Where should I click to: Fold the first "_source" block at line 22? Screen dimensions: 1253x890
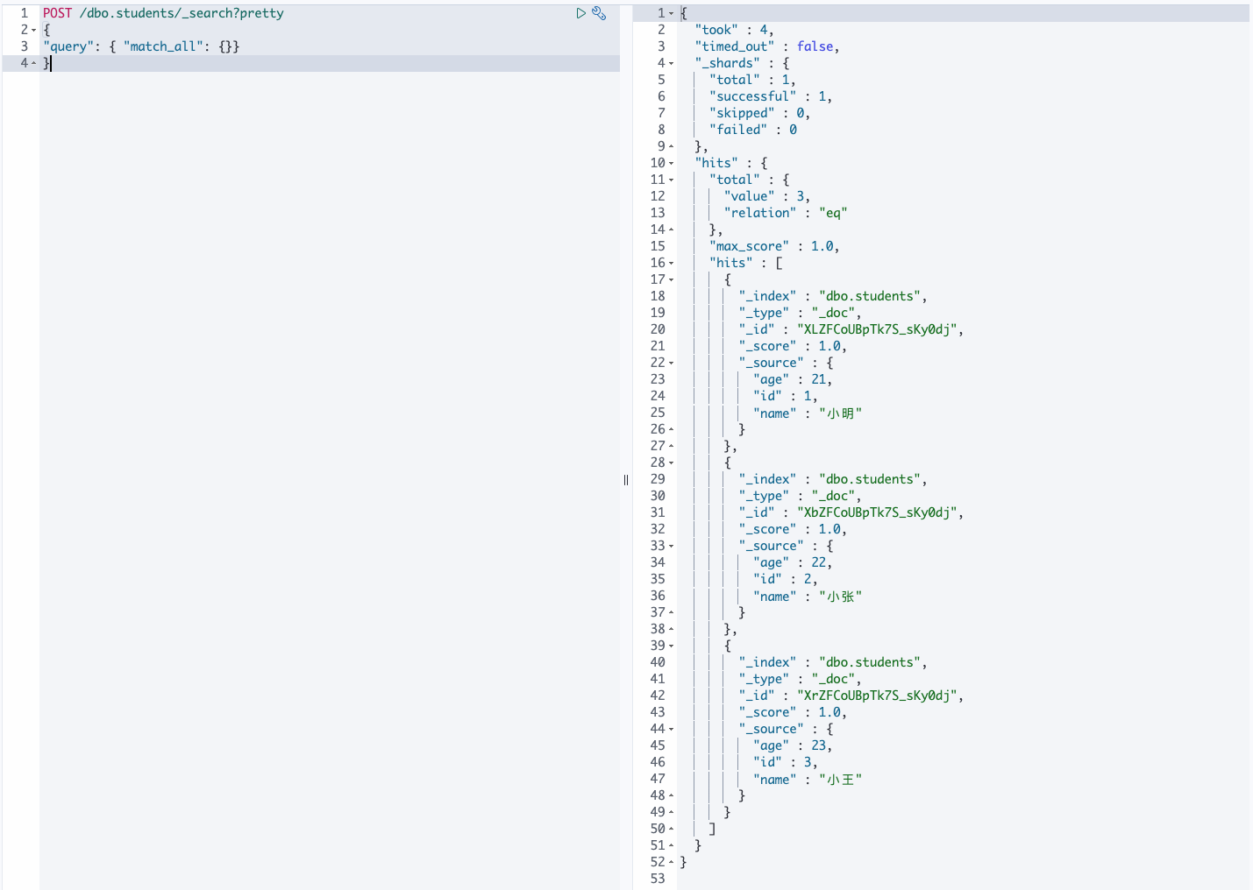(x=672, y=363)
